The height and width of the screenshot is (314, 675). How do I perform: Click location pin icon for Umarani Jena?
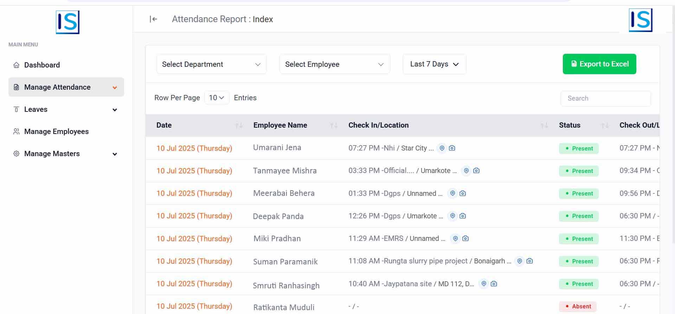[442, 148]
